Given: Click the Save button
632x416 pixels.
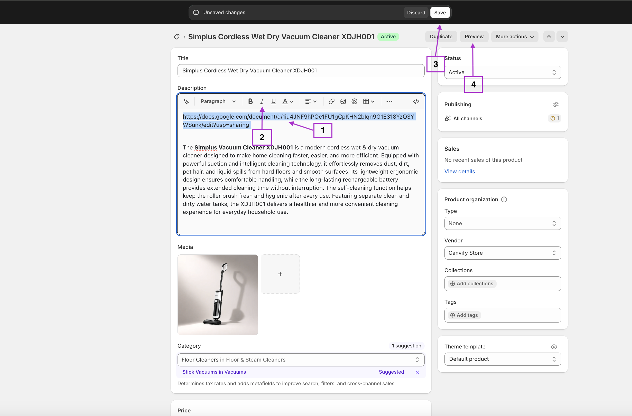Looking at the screenshot, I should [x=440, y=13].
